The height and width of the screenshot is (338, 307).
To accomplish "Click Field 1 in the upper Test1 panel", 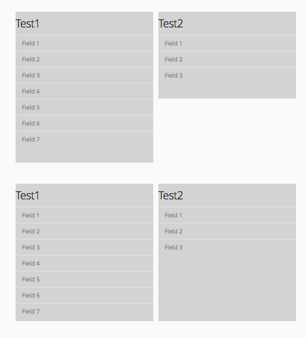I will 84,43.
